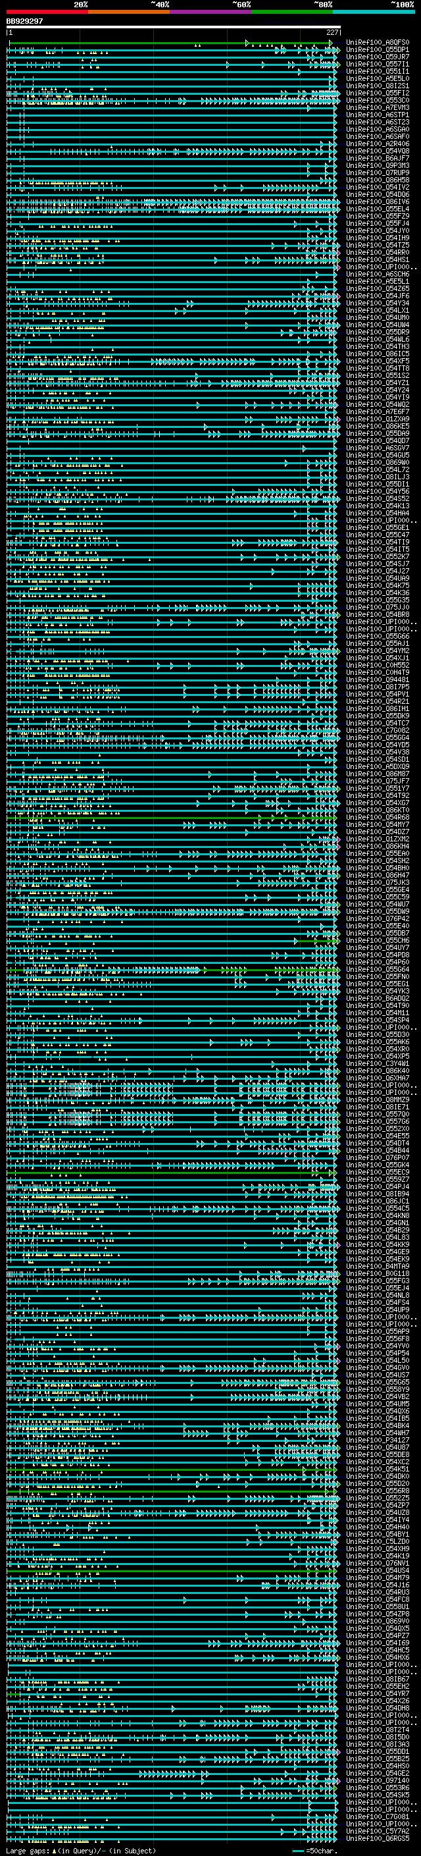Select UniRef100_Q54YZ1 entry

[377, 383]
